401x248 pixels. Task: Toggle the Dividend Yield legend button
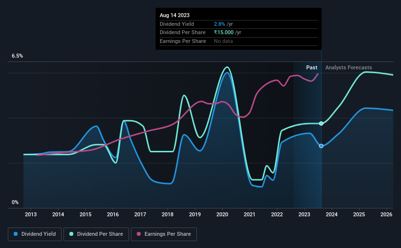click(x=35, y=234)
